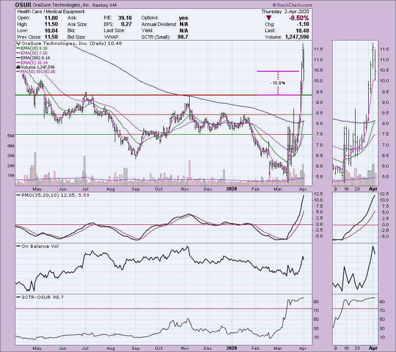Select the Open value 11.00

click(51, 18)
